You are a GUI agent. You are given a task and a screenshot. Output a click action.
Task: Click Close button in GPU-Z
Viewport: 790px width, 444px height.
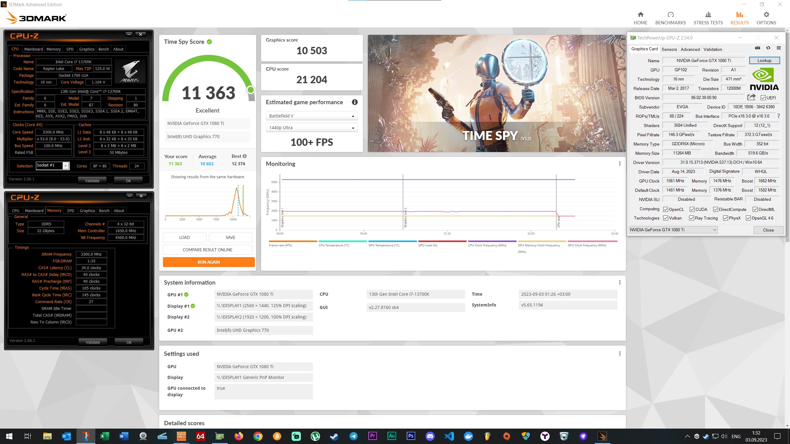[x=768, y=230]
